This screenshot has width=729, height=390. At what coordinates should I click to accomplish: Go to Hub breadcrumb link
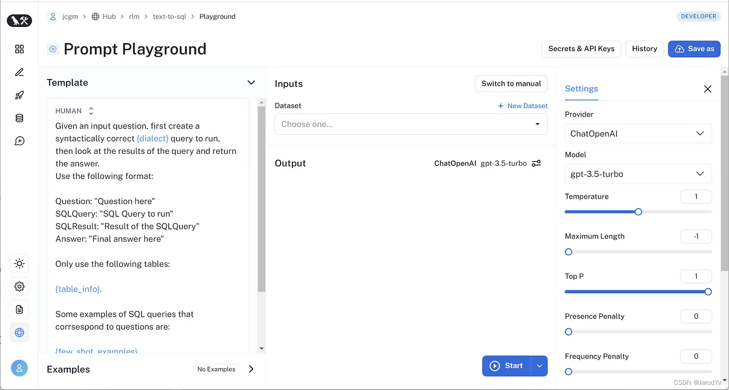109,17
